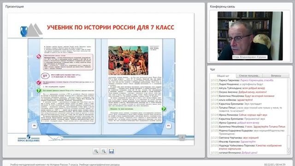
Task: Switch to the Общий чат tab
Action: (x=223, y=76)
